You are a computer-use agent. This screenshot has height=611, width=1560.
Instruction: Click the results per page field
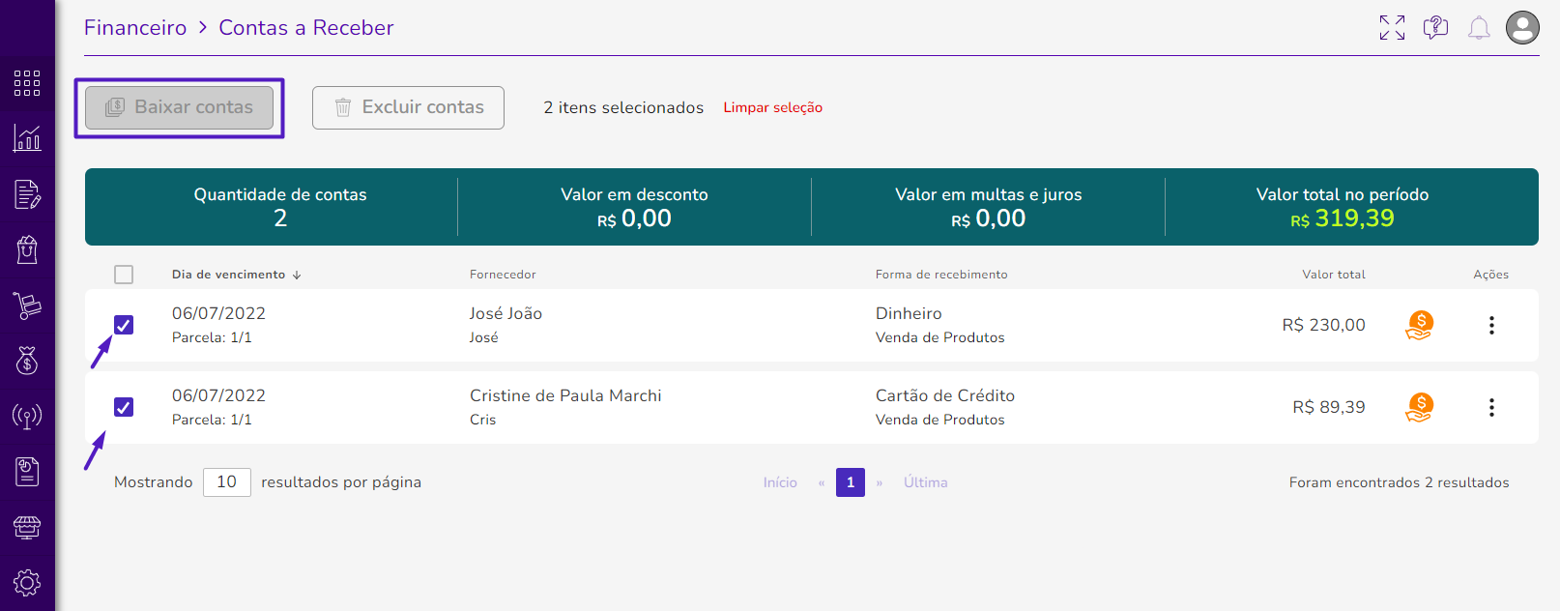coord(227,482)
